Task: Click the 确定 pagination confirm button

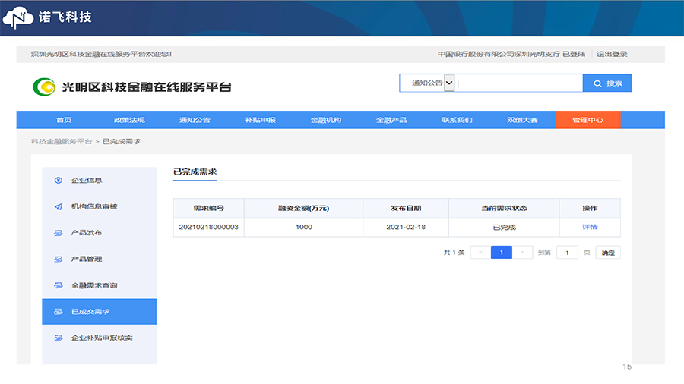Action: click(608, 253)
